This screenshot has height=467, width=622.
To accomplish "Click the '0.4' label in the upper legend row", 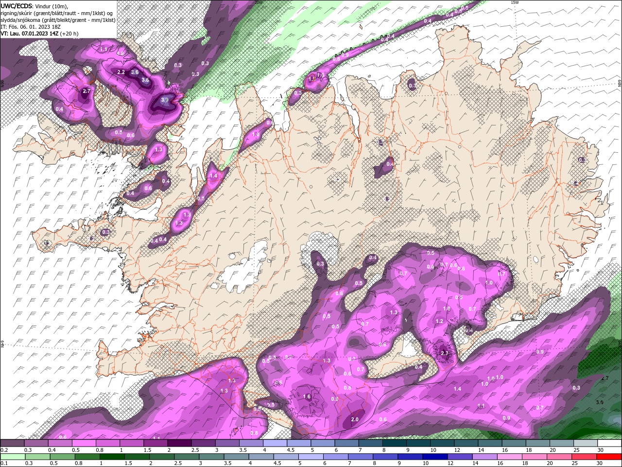I will [x=52, y=450].
